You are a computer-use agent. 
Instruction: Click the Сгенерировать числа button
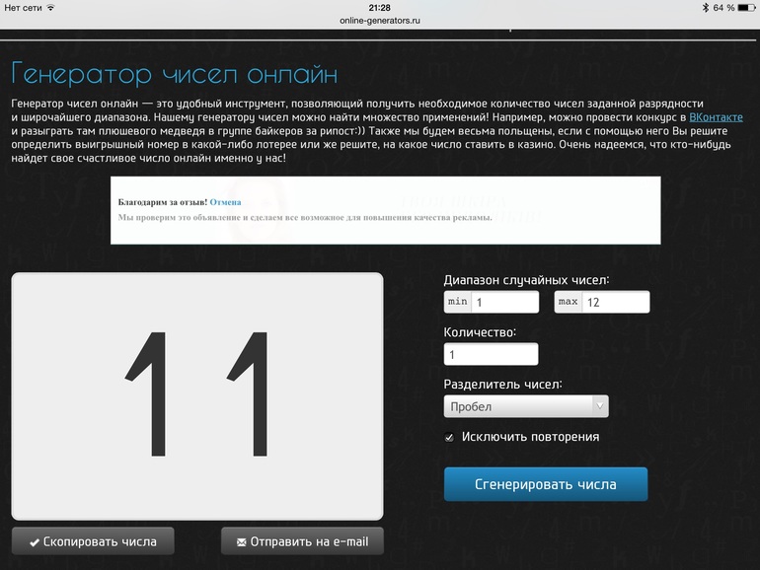[x=545, y=484]
